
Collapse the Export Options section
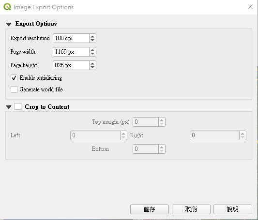[x=9, y=24]
